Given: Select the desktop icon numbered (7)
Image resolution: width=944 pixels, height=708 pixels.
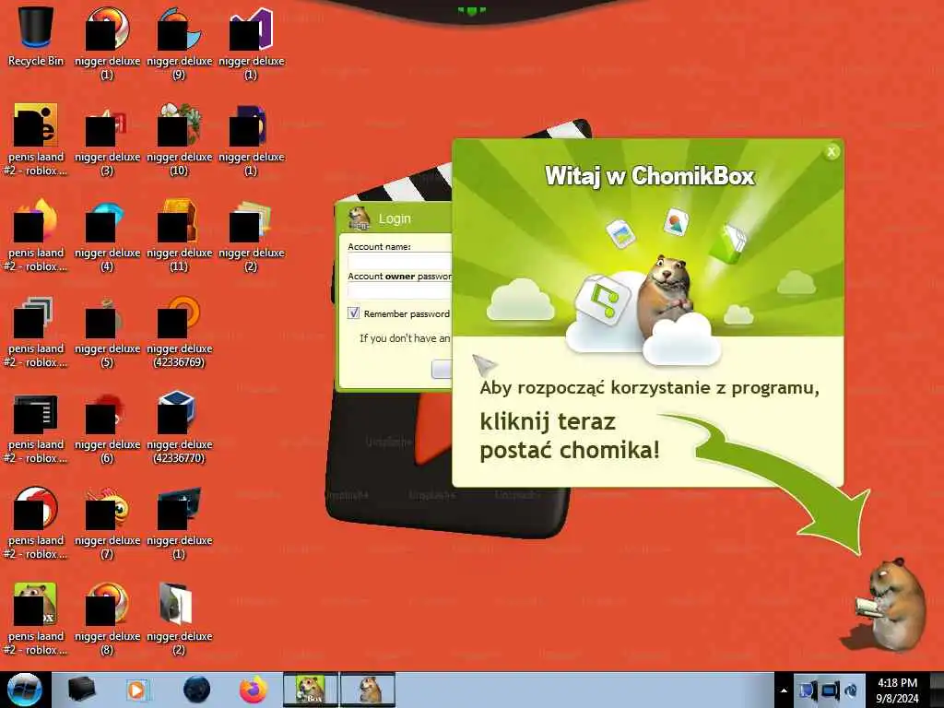Looking at the screenshot, I should (107, 524).
